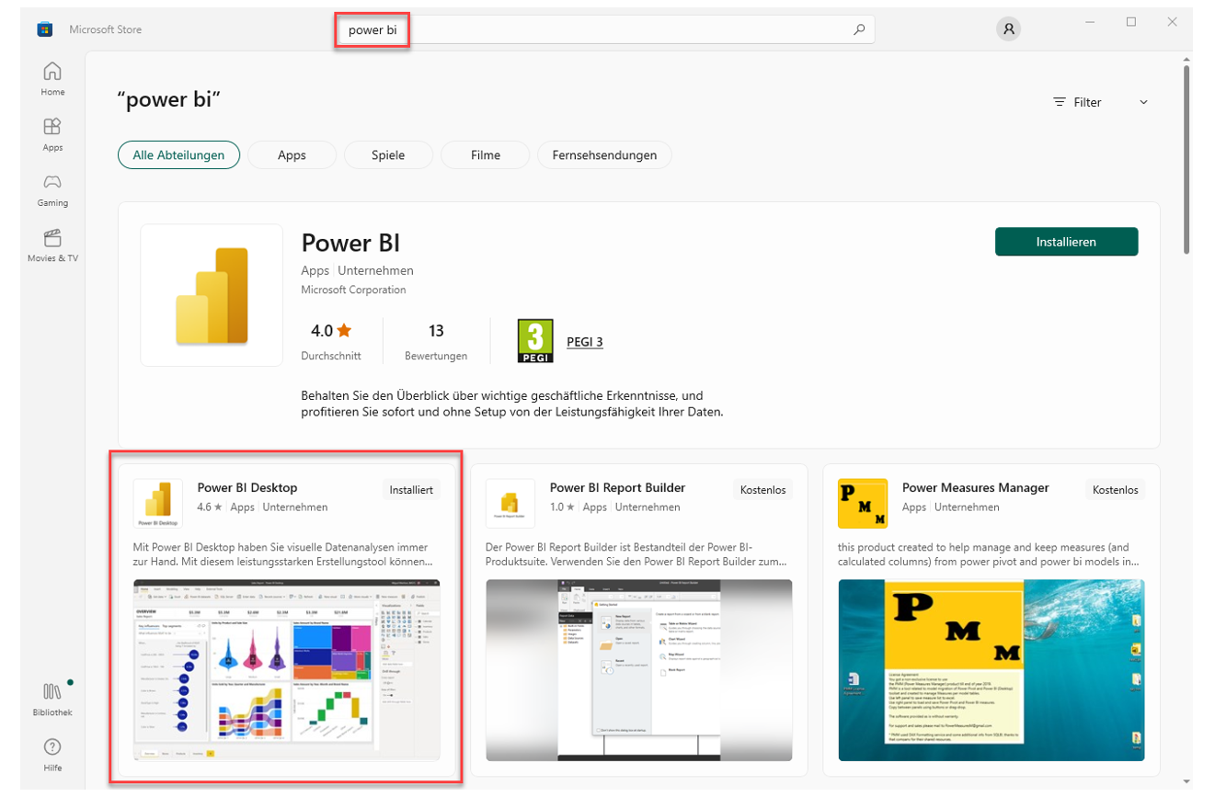Screen dimensions: 1215x797
Task: Open the Bibliothek library icon
Action: 52,700
